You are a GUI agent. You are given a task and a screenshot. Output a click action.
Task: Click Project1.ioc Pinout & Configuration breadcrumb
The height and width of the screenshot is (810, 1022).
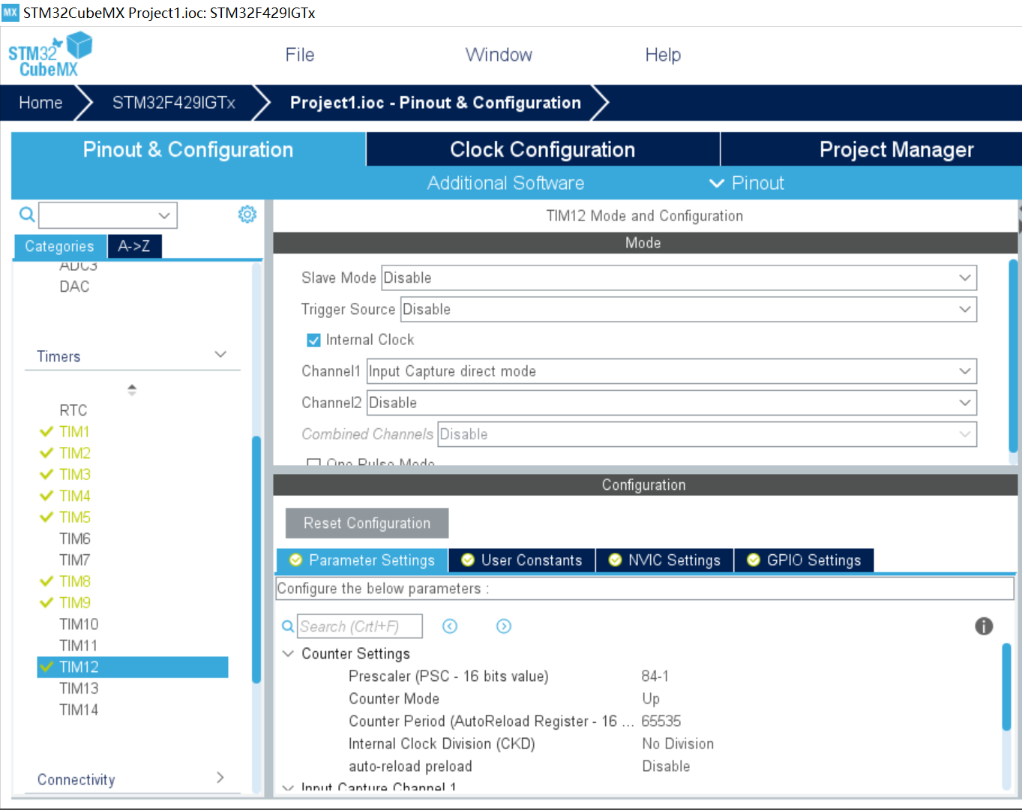(x=436, y=103)
